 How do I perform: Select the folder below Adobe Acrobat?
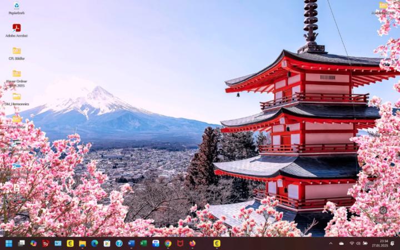(x=17, y=53)
